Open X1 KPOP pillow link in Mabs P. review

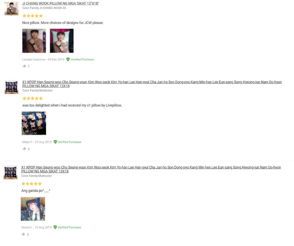(152, 84)
